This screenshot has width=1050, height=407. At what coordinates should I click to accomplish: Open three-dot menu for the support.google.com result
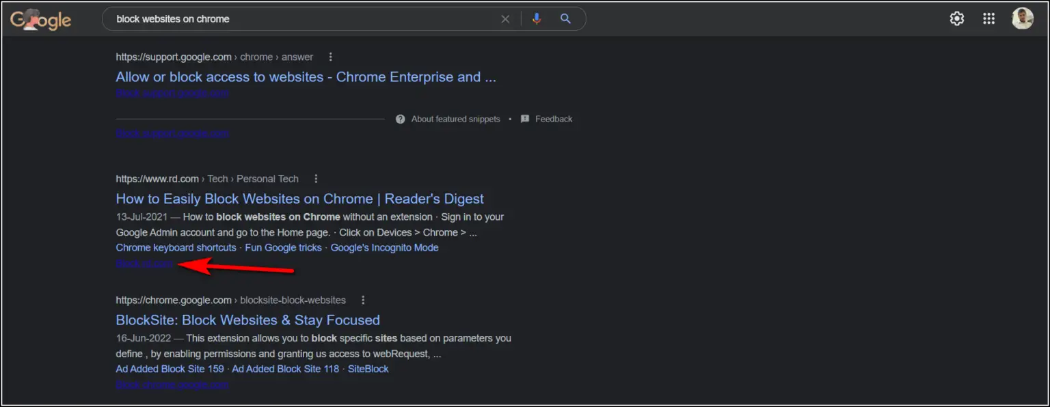pos(330,57)
